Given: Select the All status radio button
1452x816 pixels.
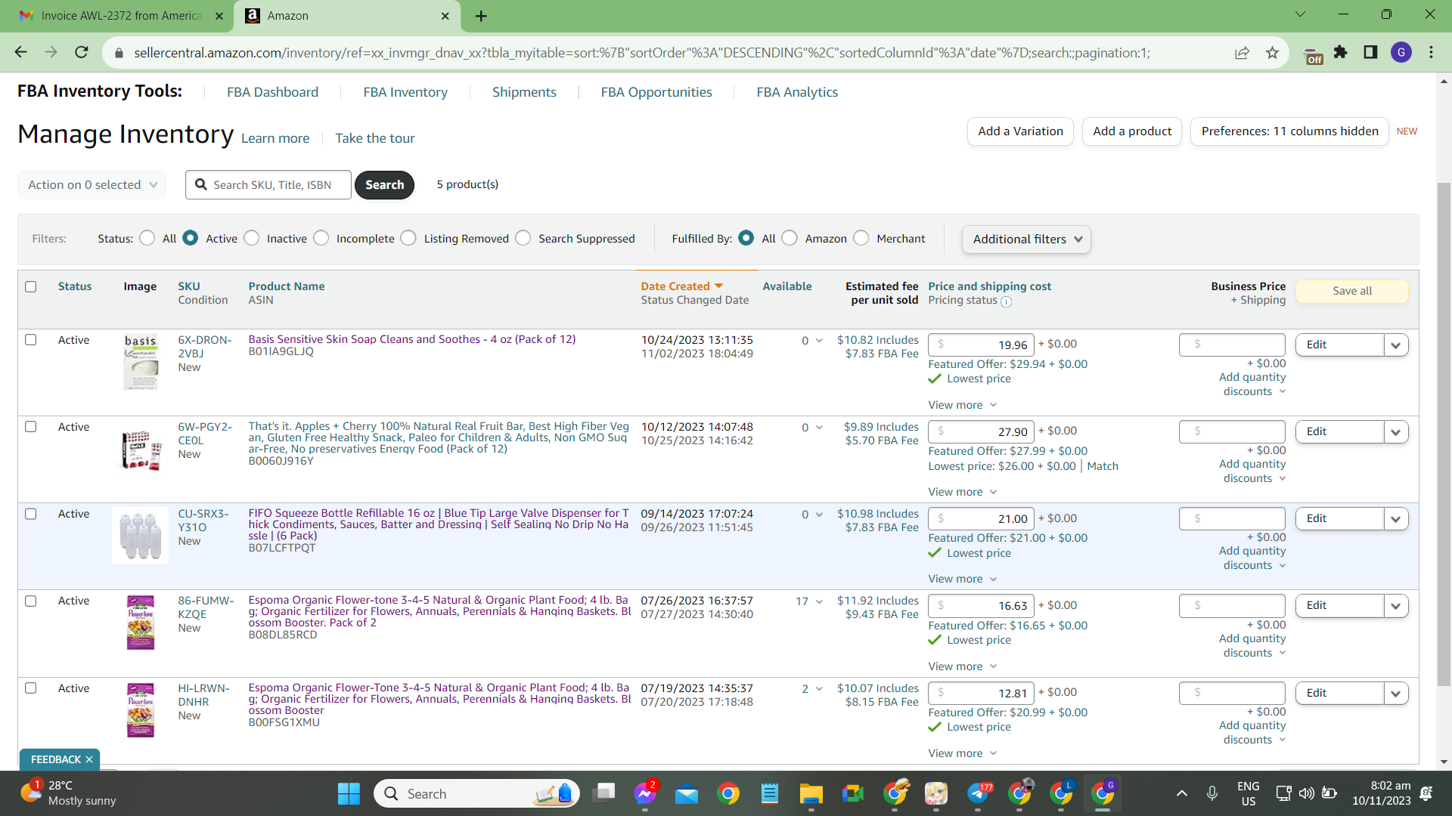Looking at the screenshot, I should click(x=147, y=238).
